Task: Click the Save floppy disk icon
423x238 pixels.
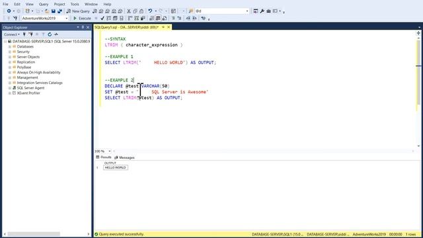Action: click(54, 11)
